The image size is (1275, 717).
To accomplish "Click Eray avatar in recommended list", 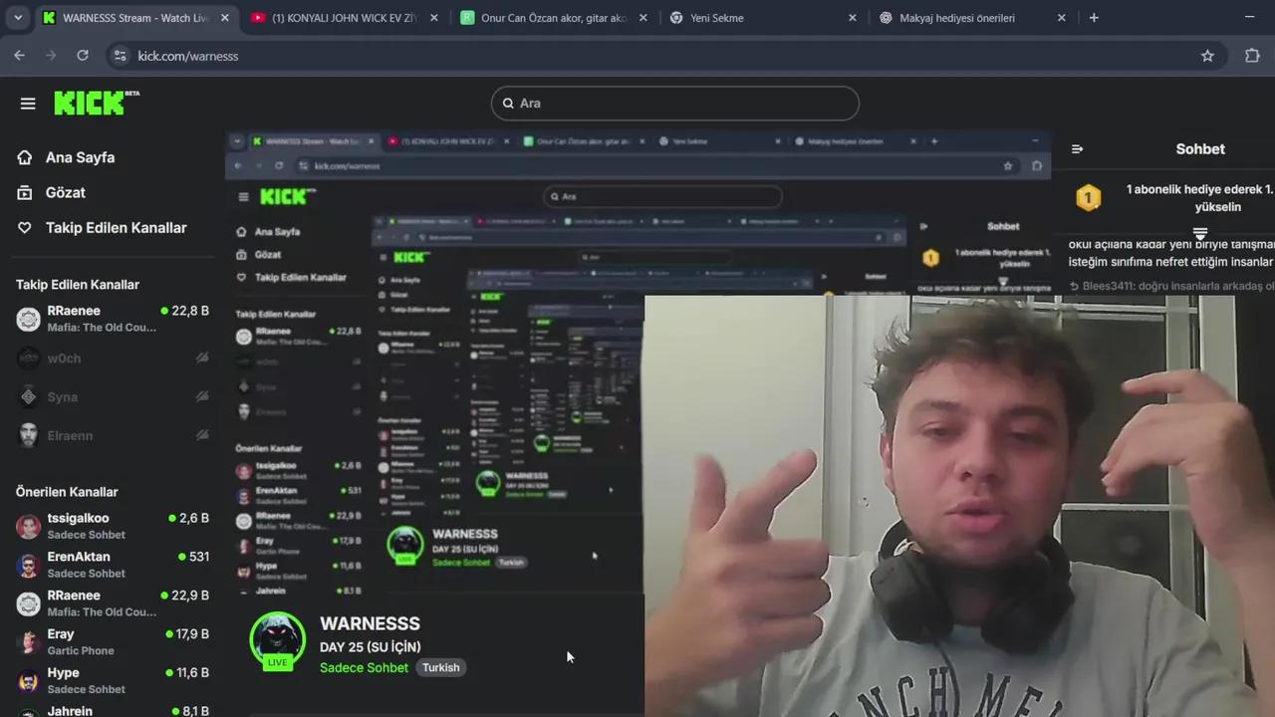I will pyautogui.click(x=29, y=643).
